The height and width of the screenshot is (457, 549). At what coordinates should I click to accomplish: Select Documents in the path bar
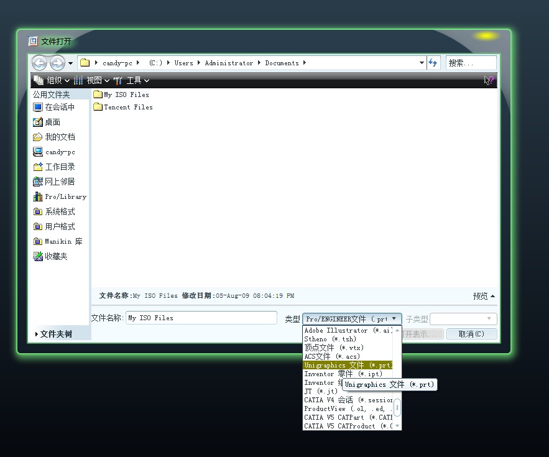click(x=282, y=63)
